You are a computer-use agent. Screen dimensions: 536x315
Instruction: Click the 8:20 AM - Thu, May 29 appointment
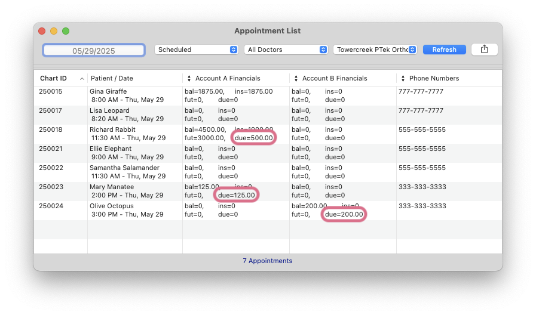[127, 119]
